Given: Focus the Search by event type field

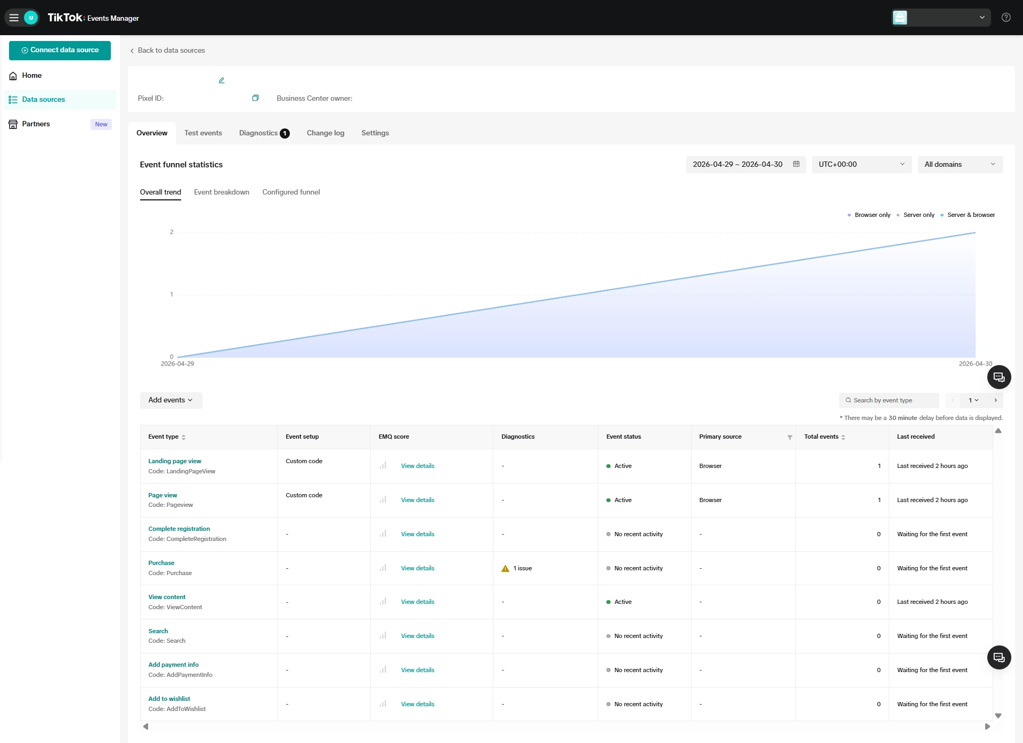Looking at the screenshot, I should tap(889, 400).
